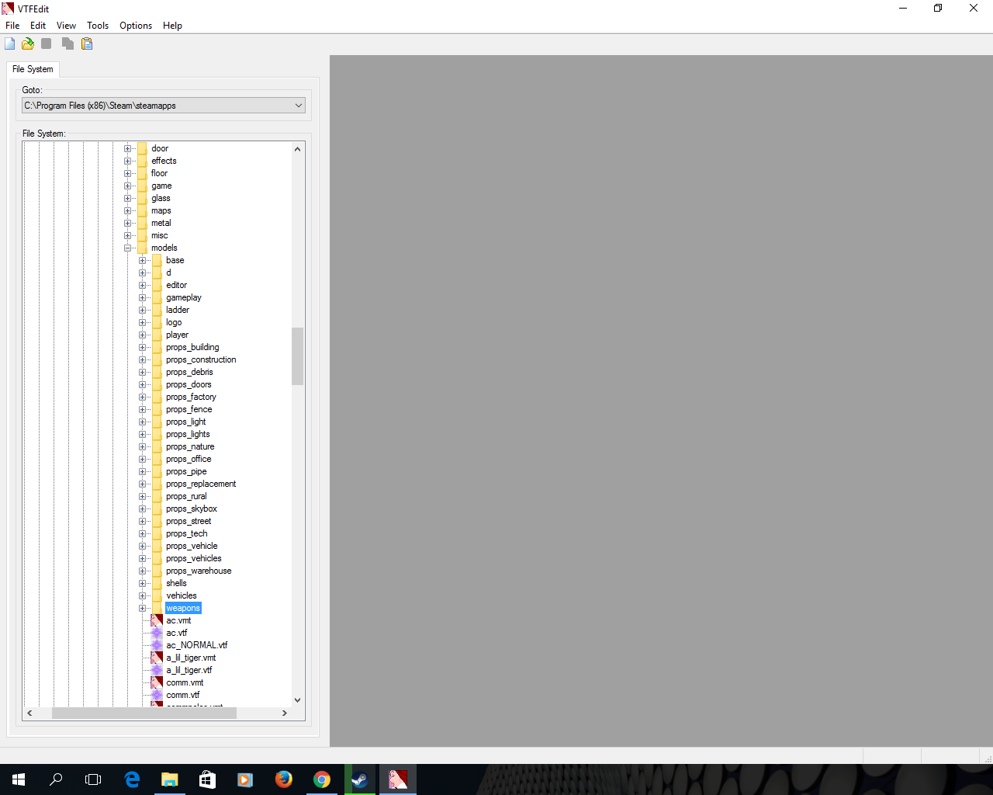Image resolution: width=993 pixels, height=795 pixels.
Task: Switch to Steam on the taskbar
Action: click(360, 779)
